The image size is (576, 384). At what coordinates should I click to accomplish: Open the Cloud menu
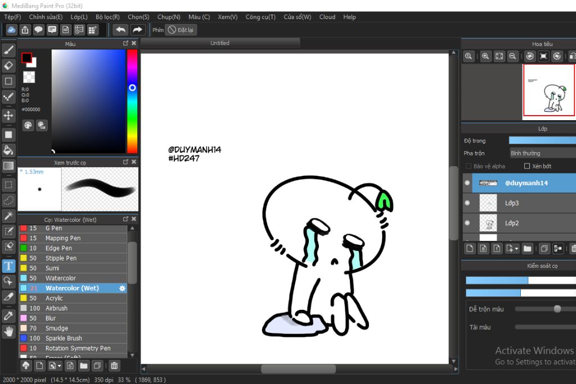[x=327, y=17]
